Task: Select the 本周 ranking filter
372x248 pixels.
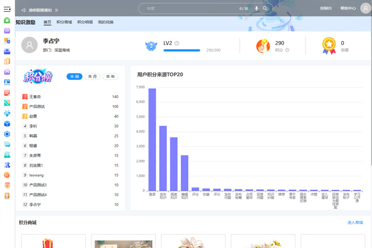Action: tap(74, 76)
